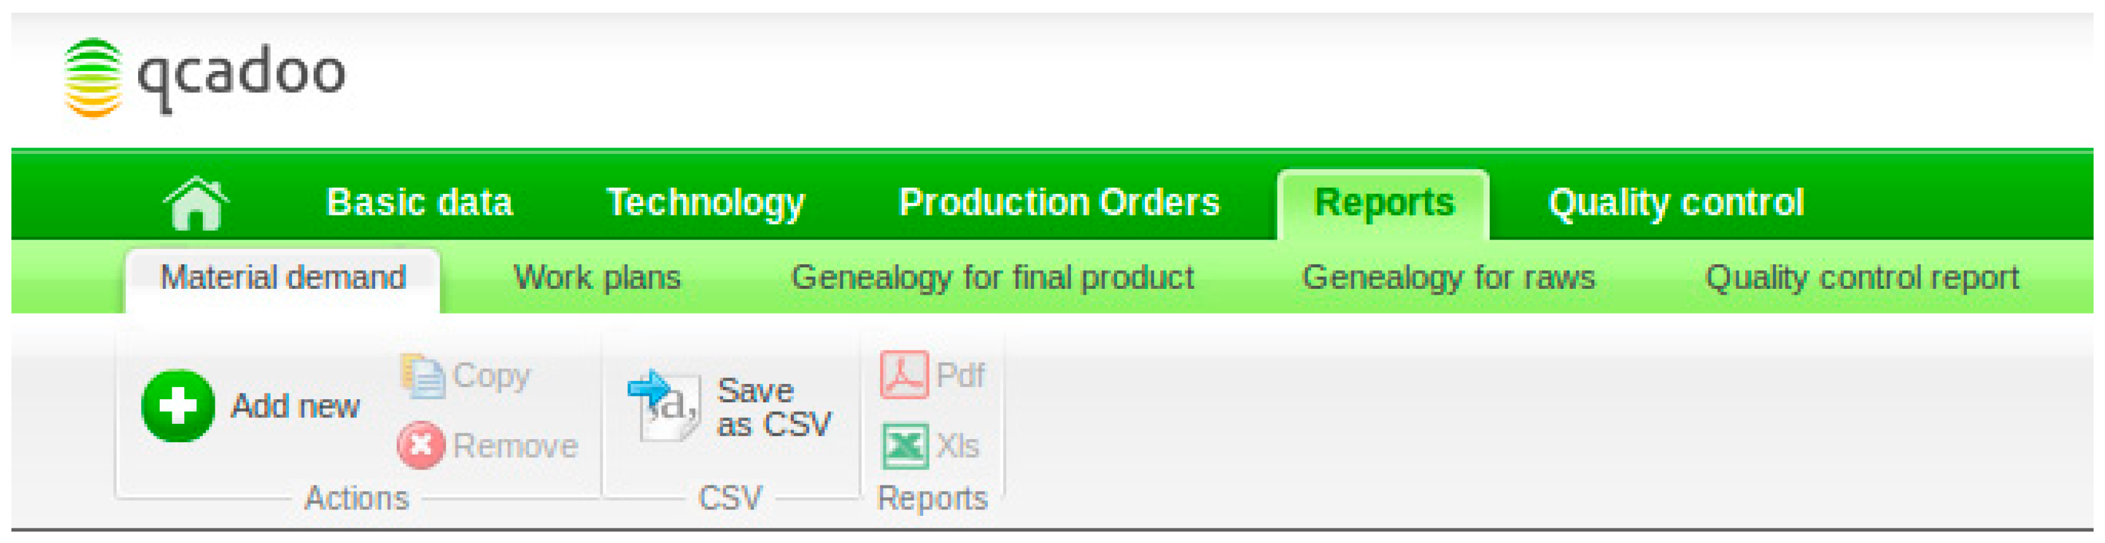Click the red Remove icon
The width and height of the screenshot is (2105, 543).
421,446
